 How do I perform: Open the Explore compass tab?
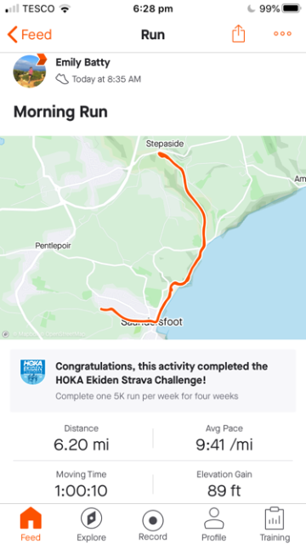[91, 519]
